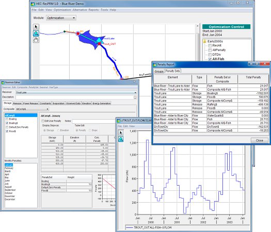Switch to the Groups tab in Penalty Report

159,71
